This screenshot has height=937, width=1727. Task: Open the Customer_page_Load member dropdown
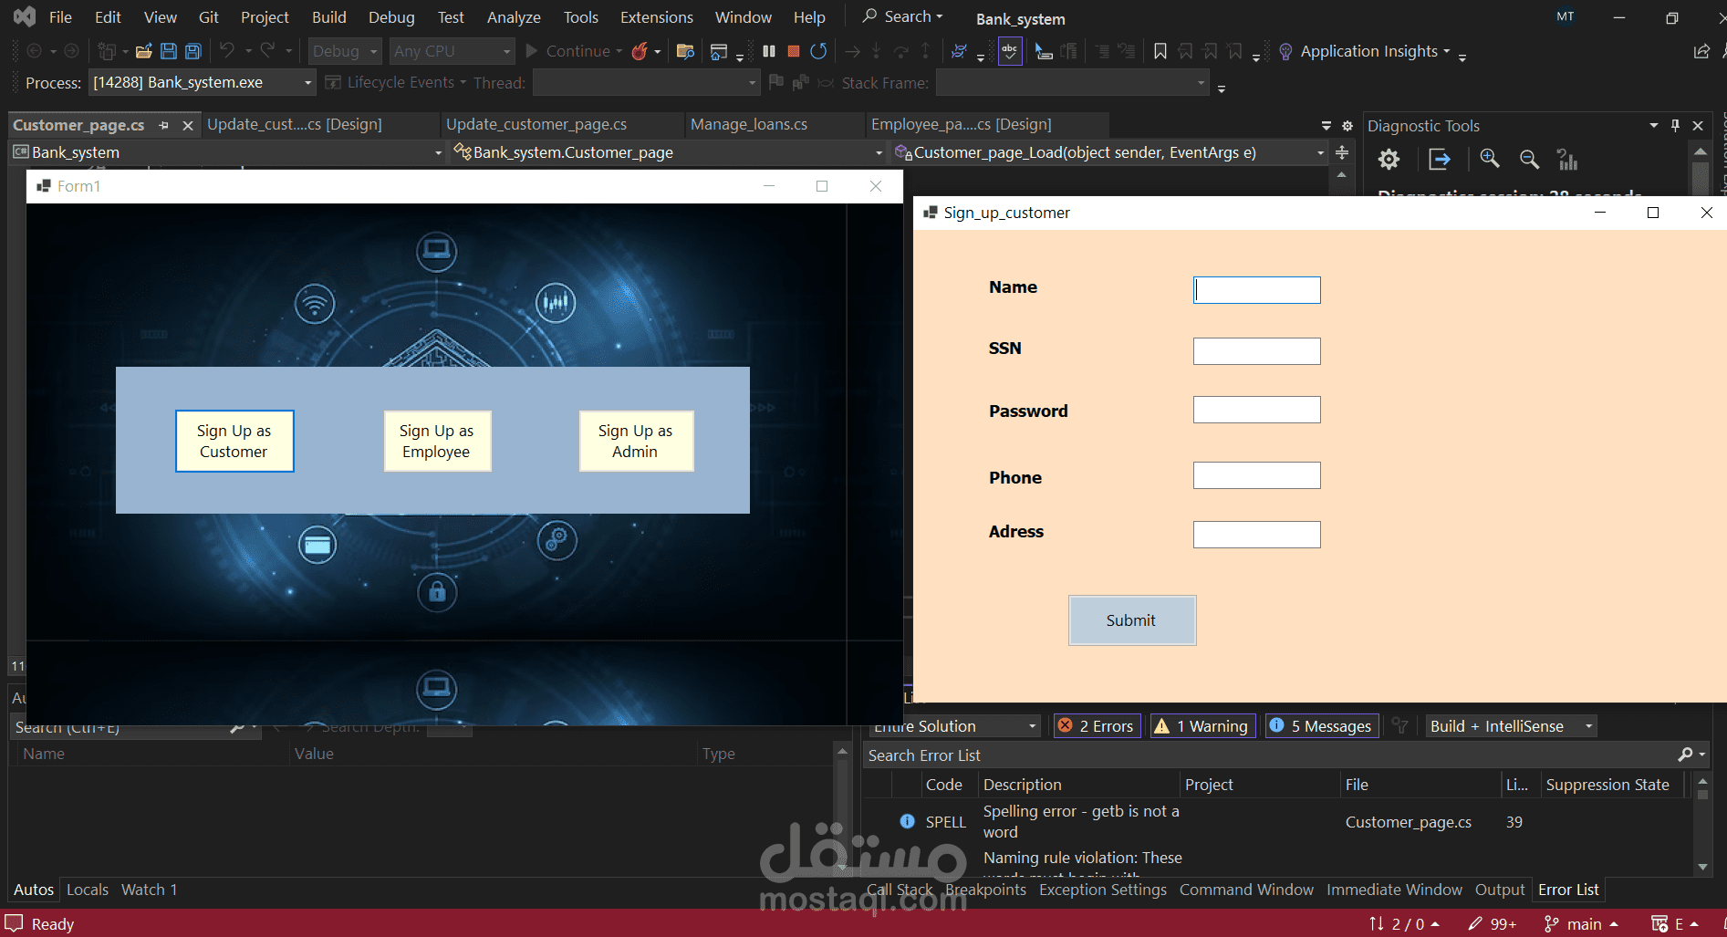point(1109,152)
